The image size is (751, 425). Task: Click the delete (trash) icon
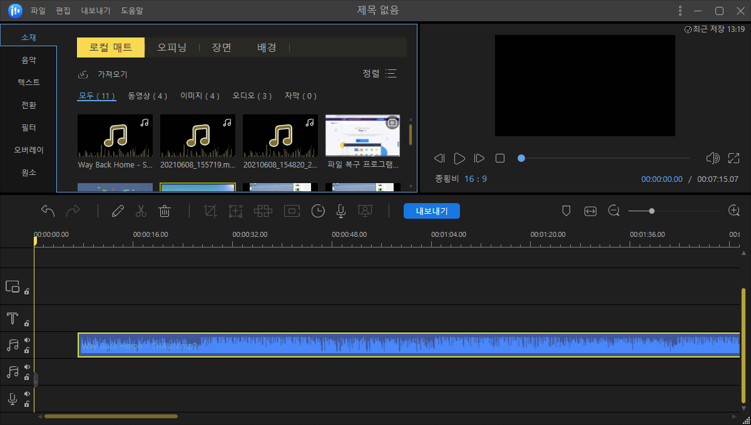coord(165,211)
